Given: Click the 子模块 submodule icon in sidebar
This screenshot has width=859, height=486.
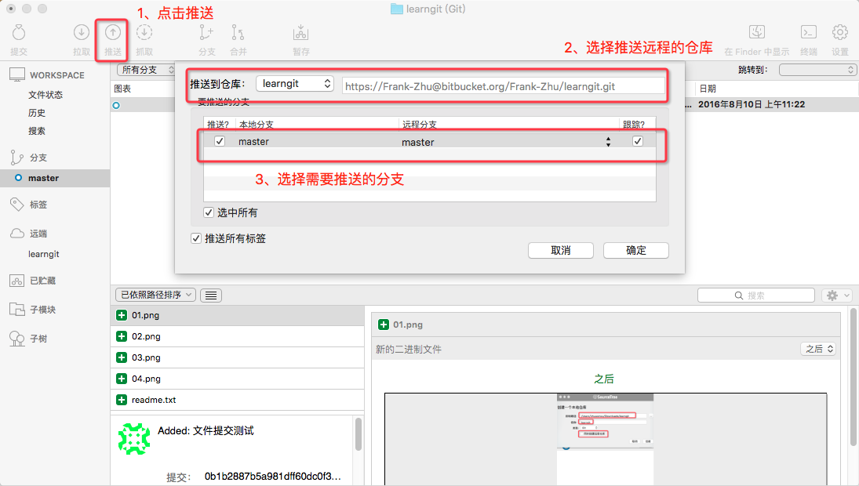Looking at the screenshot, I should coord(17,310).
